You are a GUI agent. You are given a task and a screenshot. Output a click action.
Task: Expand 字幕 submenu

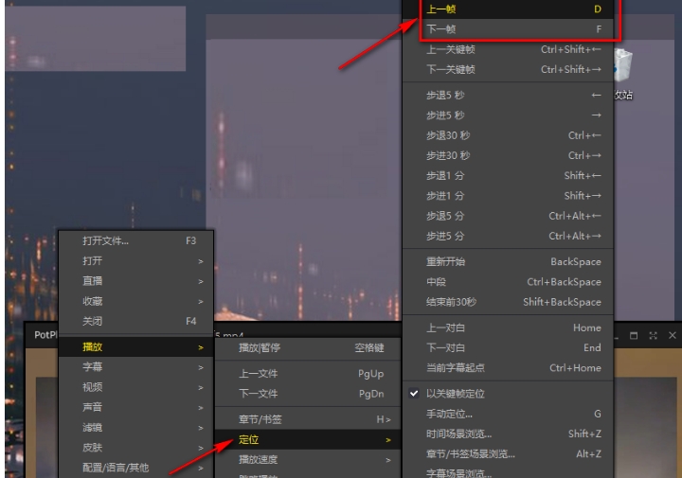click(x=136, y=367)
